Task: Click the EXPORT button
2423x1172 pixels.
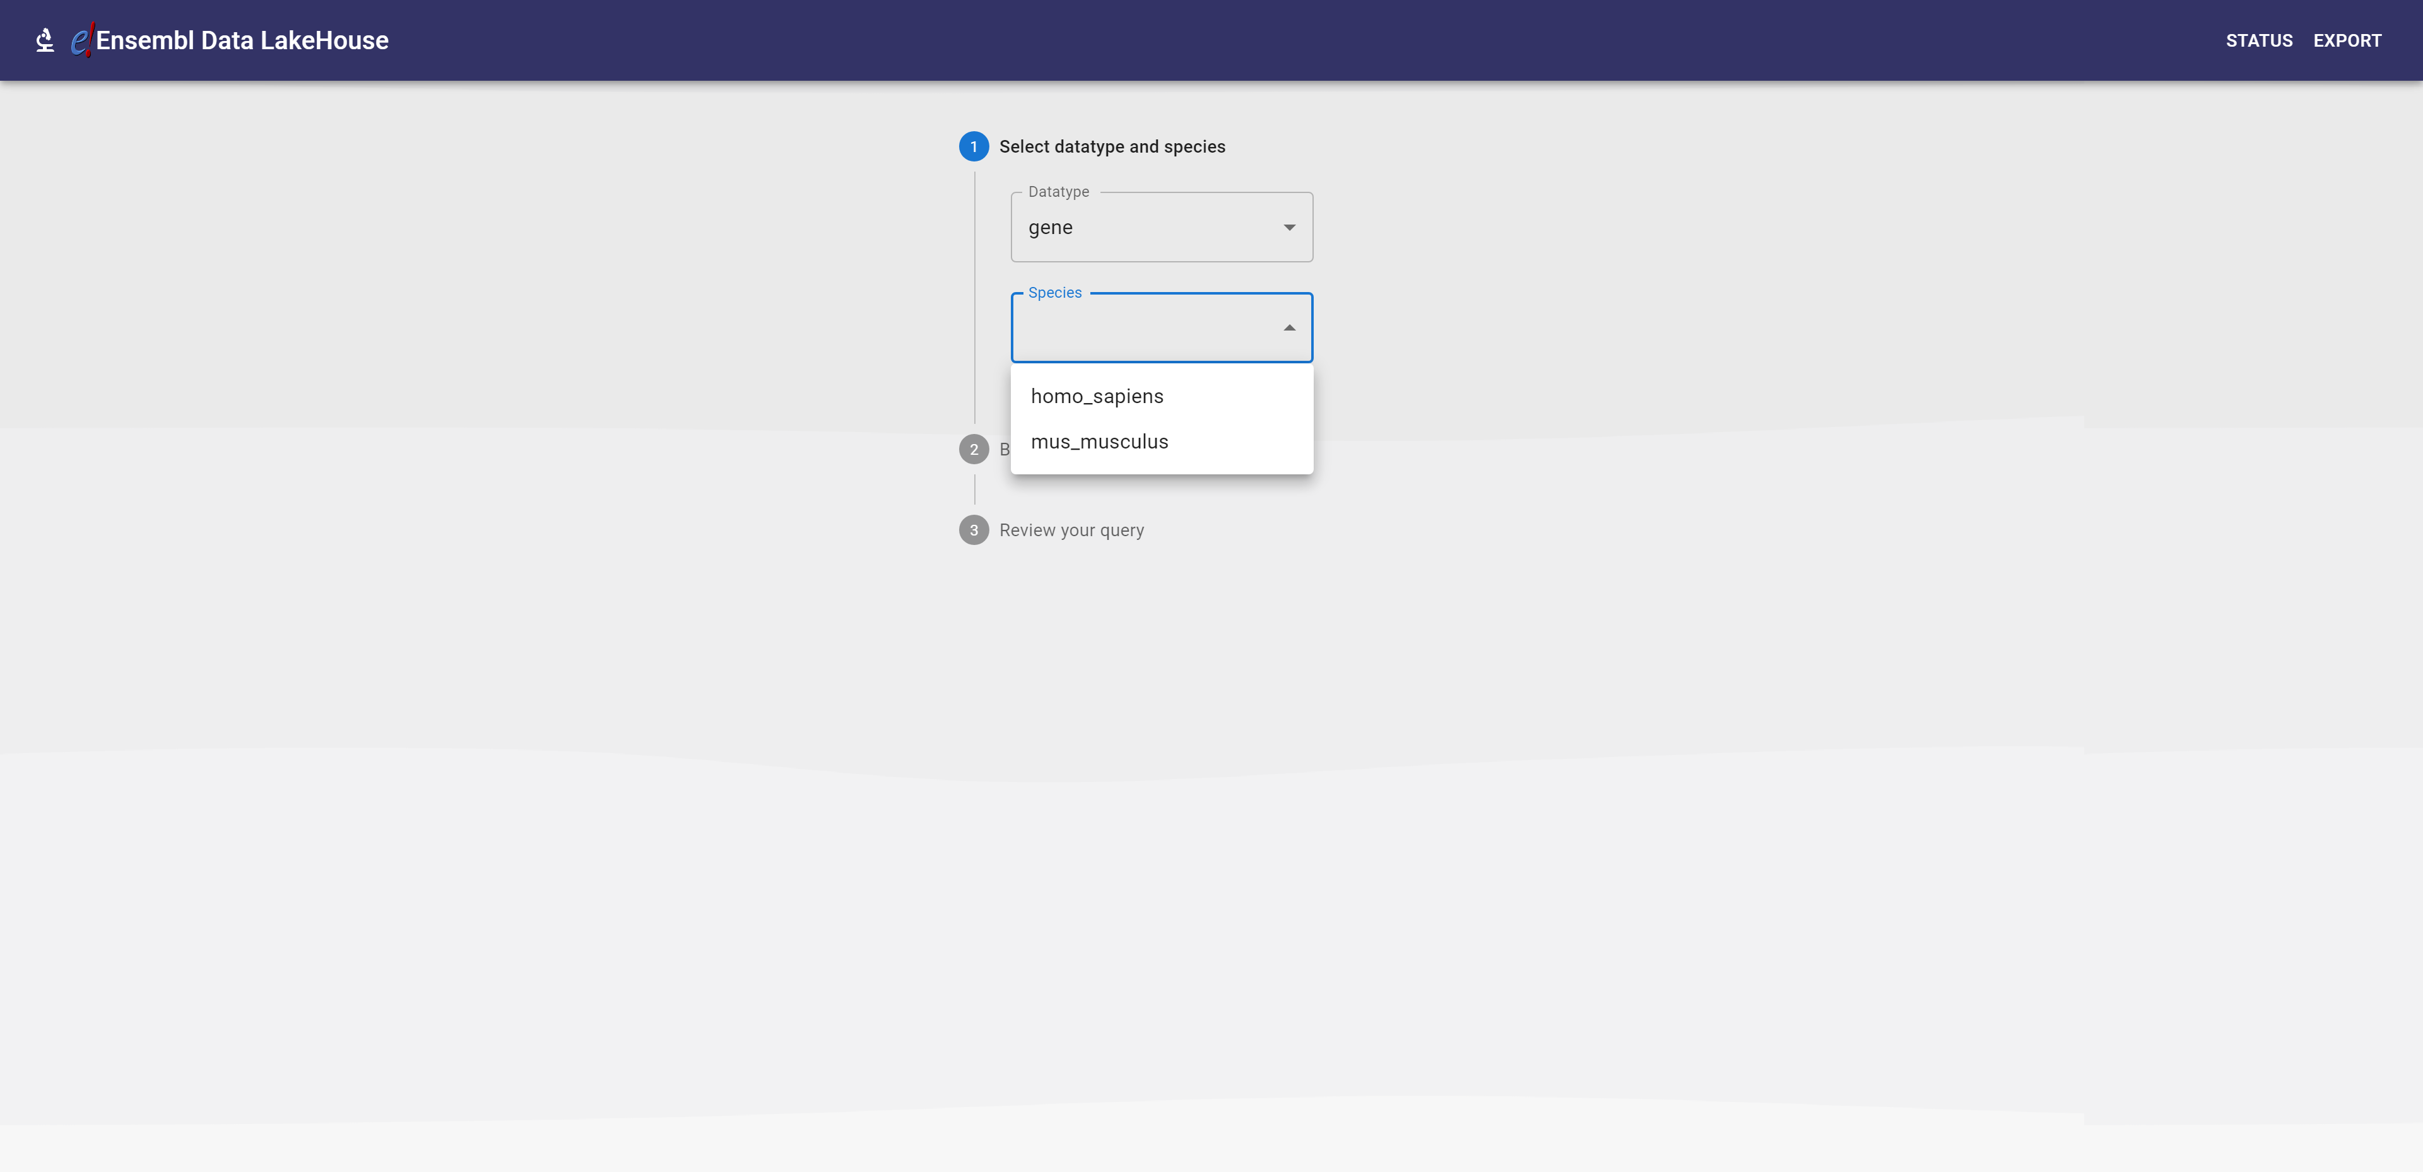Action: (x=2347, y=40)
